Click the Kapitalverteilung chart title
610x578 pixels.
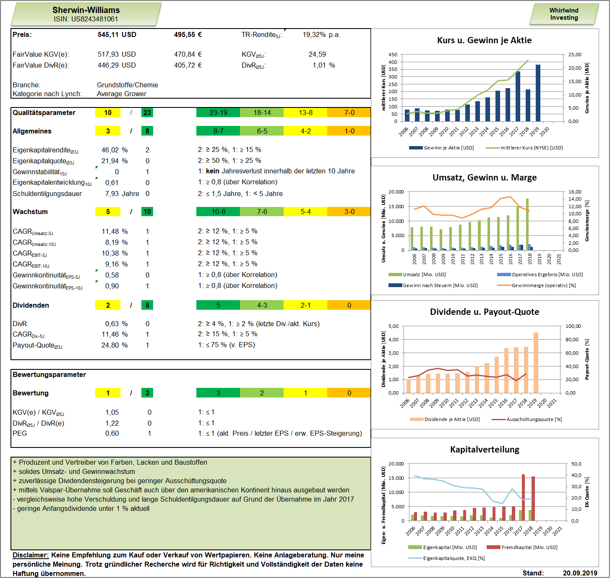(485, 450)
